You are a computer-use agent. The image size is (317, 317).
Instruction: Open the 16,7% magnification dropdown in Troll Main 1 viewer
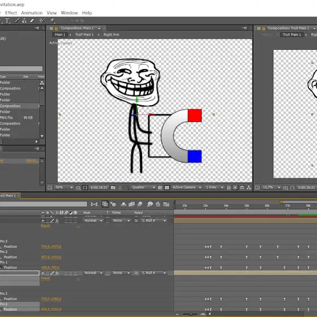[x=271, y=187]
